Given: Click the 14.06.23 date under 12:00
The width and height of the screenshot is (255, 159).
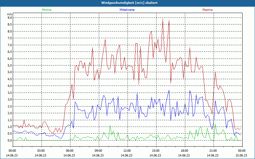Looking at the screenshot, I should point(127,155).
